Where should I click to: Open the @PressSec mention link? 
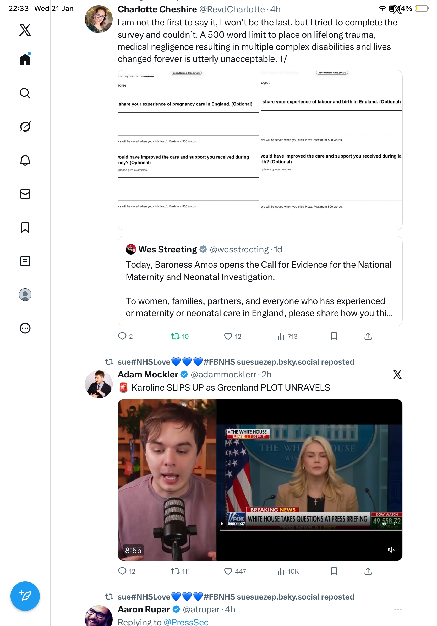click(x=186, y=622)
